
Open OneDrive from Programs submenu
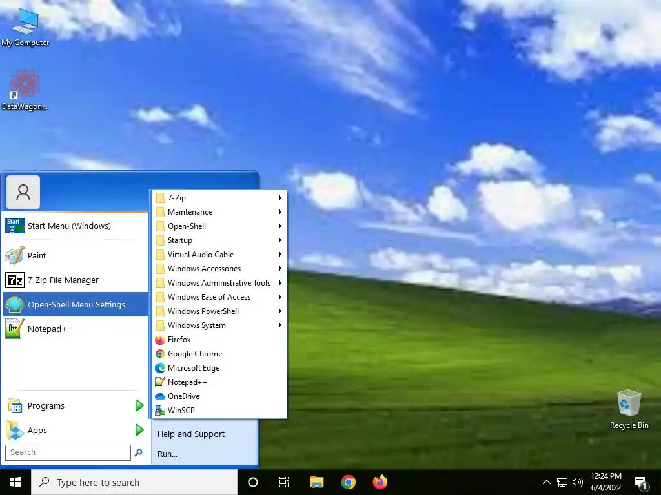(219, 396)
